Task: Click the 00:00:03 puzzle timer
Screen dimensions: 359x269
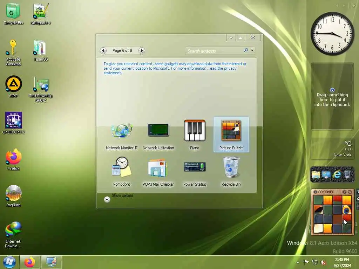Action: (x=325, y=192)
